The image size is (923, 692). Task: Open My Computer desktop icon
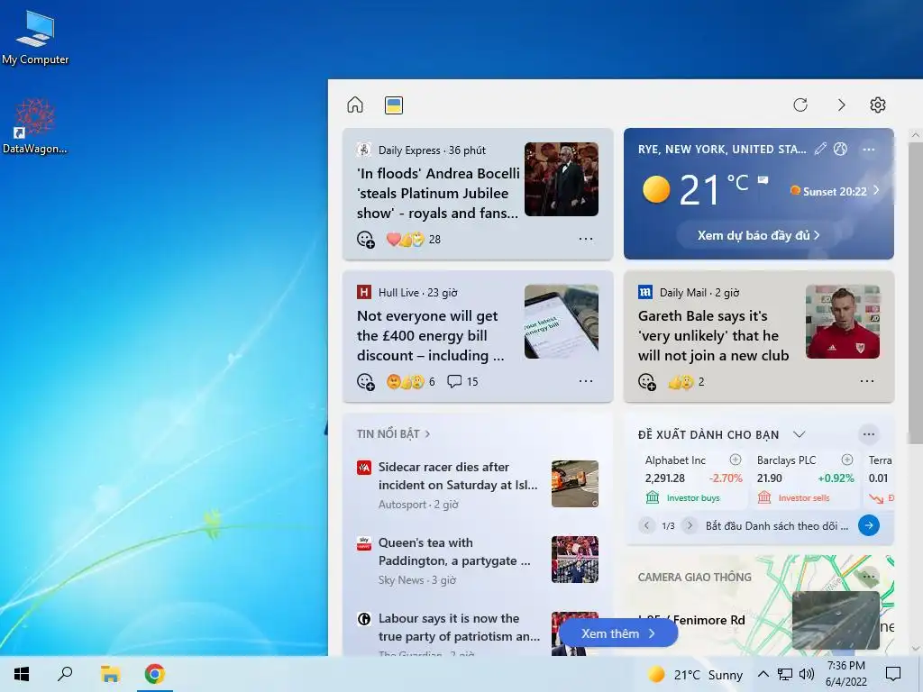click(x=35, y=38)
